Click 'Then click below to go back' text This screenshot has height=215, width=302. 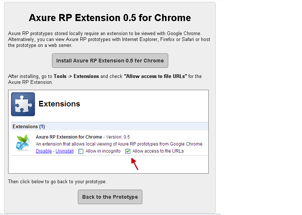[x=57, y=181]
